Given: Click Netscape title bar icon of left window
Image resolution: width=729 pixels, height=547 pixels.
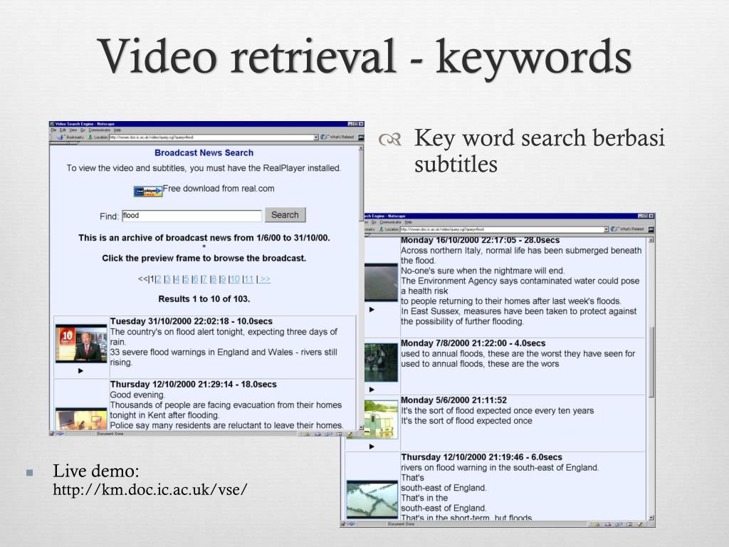Looking at the screenshot, I should [52, 124].
